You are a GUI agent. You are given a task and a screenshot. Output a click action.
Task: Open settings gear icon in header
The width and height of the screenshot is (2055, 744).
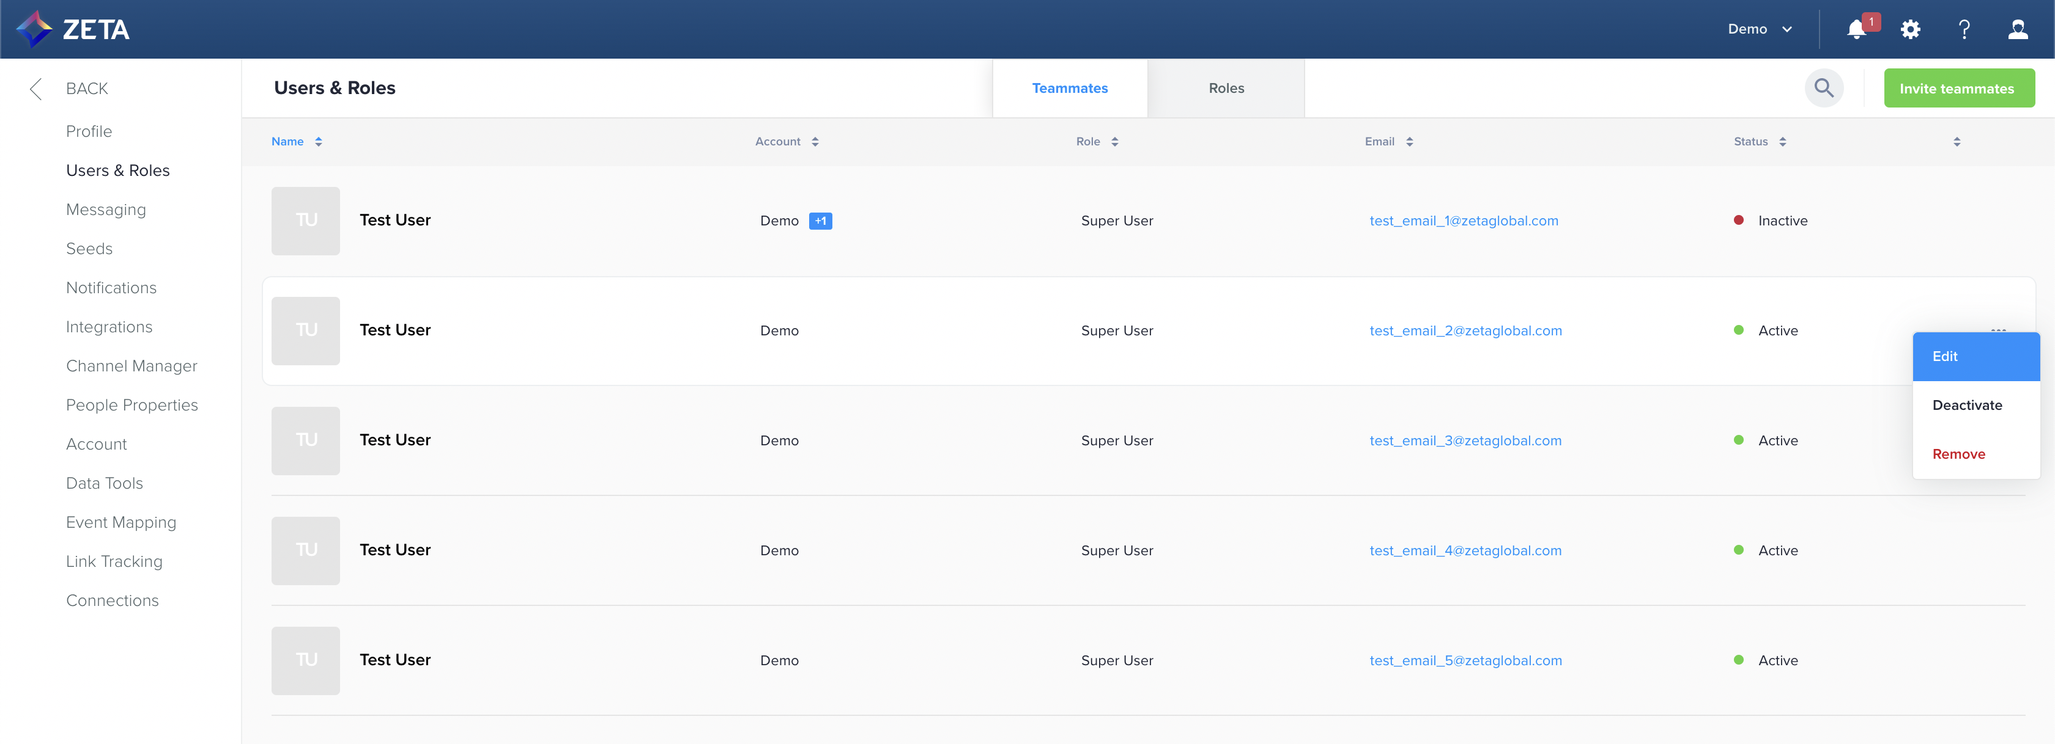point(1911,29)
